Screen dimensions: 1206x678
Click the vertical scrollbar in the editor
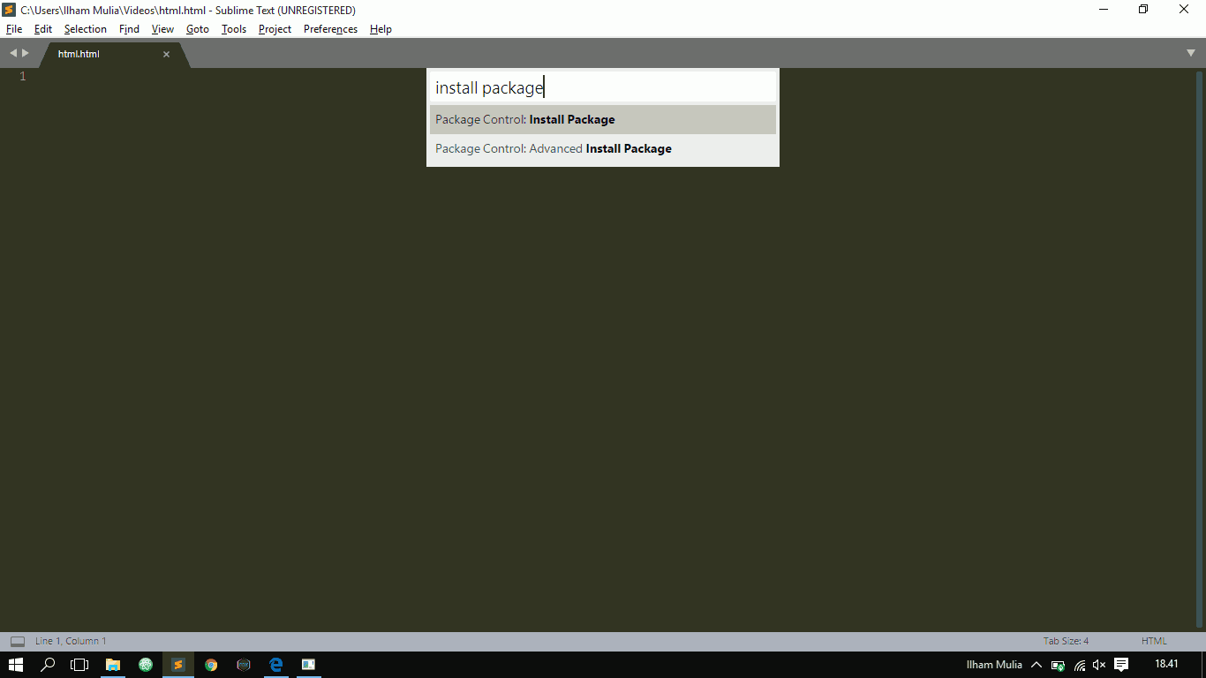pos(1199,349)
